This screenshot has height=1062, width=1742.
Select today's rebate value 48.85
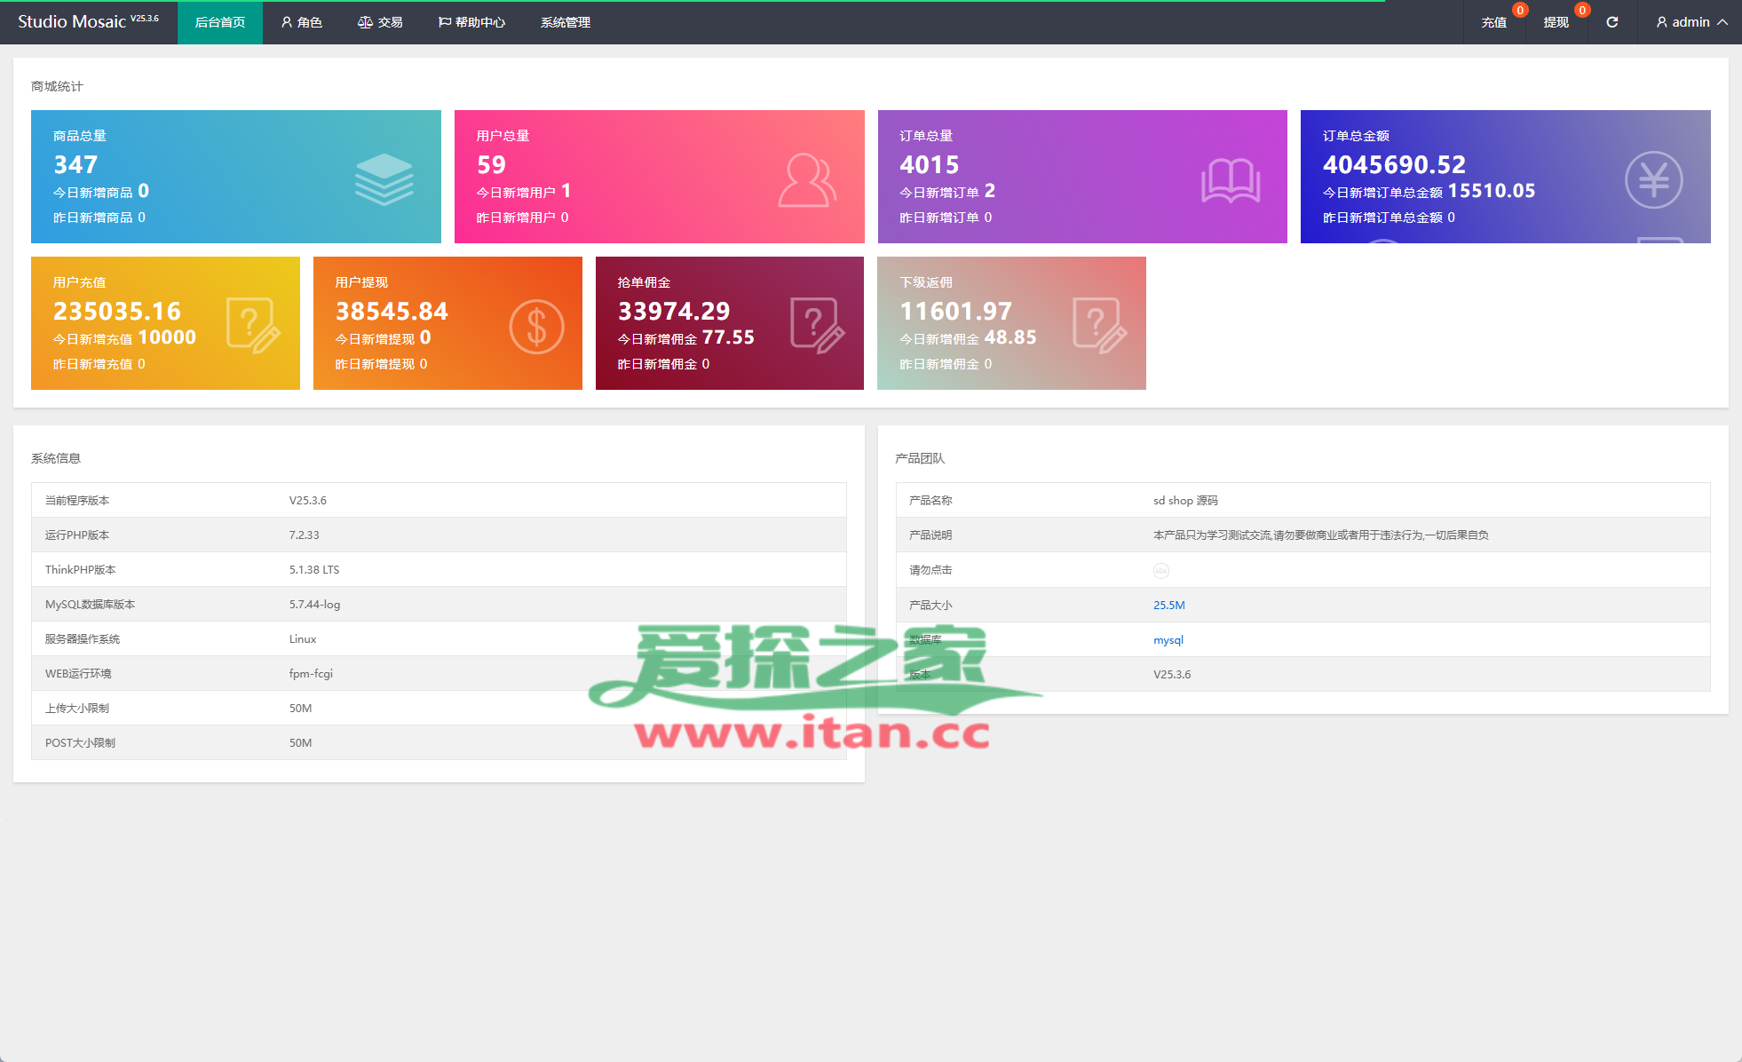click(1010, 337)
